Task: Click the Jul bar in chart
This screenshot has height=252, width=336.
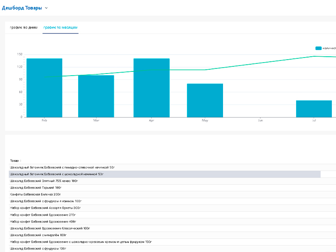Action: 314,109
